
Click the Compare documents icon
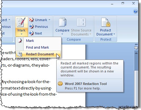click(x=62, y=22)
